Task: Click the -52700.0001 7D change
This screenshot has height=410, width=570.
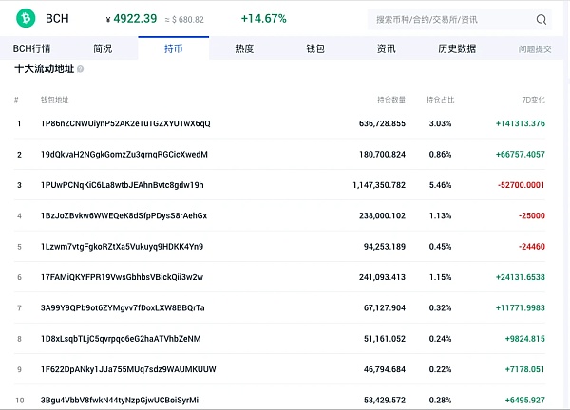Action: [x=522, y=185]
